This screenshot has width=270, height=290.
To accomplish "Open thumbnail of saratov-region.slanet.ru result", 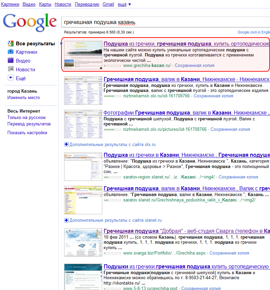I will click(83, 167).
